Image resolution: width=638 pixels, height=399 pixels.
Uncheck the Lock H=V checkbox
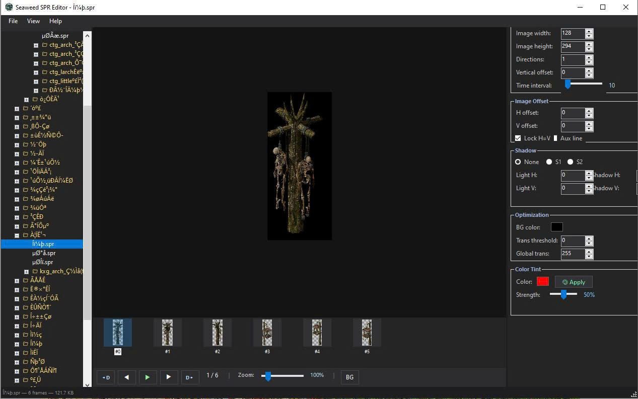(x=518, y=138)
